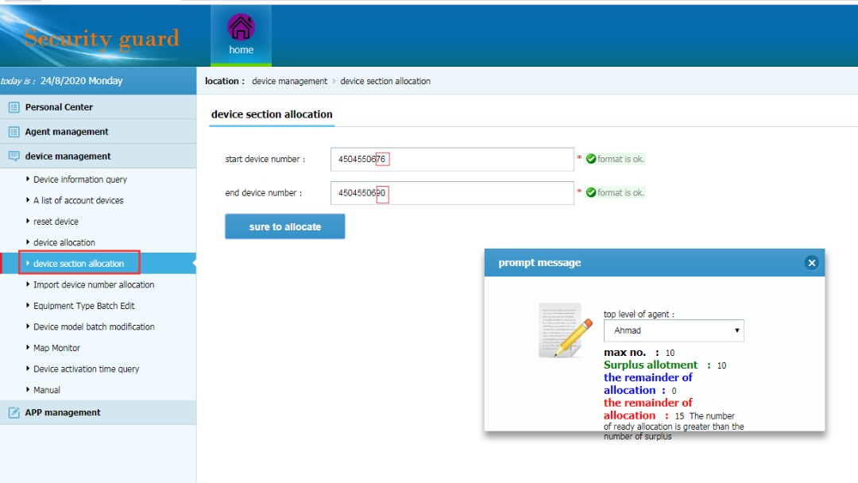Click the Security guard logo
Screen dimensions: 858x483
pyautogui.click(x=102, y=38)
